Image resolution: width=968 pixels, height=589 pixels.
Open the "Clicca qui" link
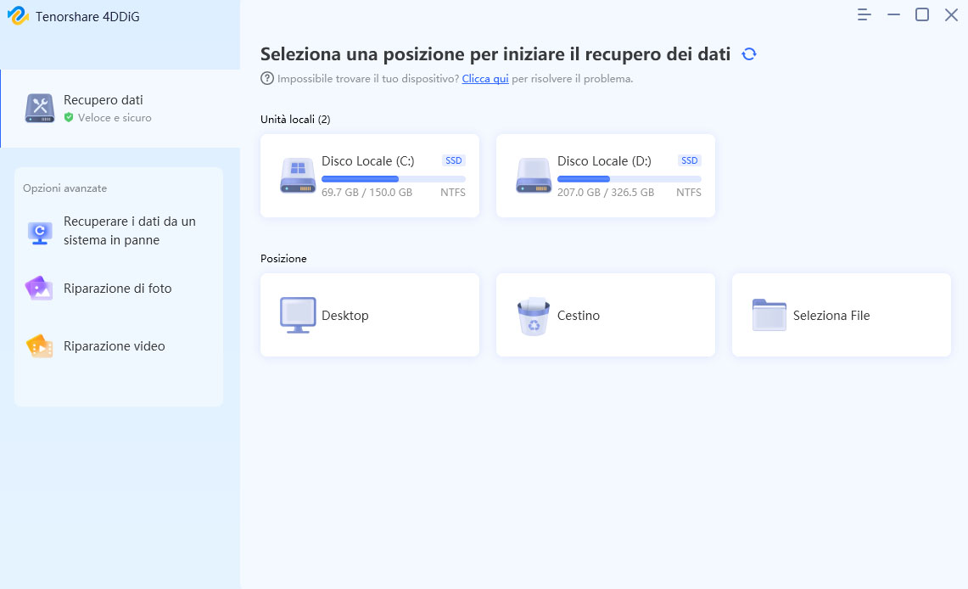pos(485,79)
